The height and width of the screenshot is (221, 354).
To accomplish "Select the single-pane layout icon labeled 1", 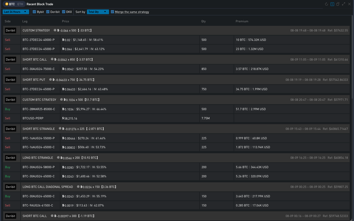I will coord(332,4).
